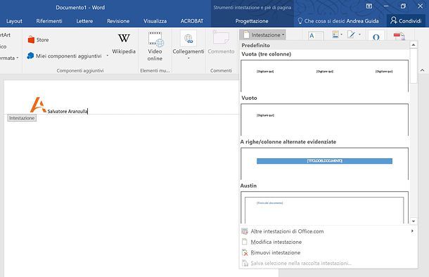Launch the Wikipedia add-in
This screenshot has width=429, height=277.
point(124,44)
